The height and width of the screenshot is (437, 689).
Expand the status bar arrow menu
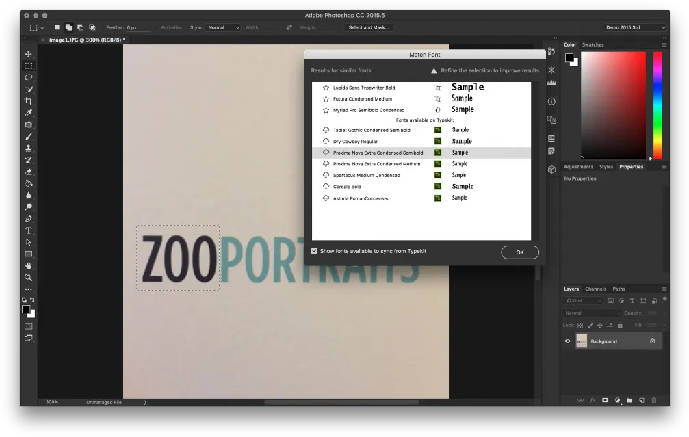click(145, 402)
